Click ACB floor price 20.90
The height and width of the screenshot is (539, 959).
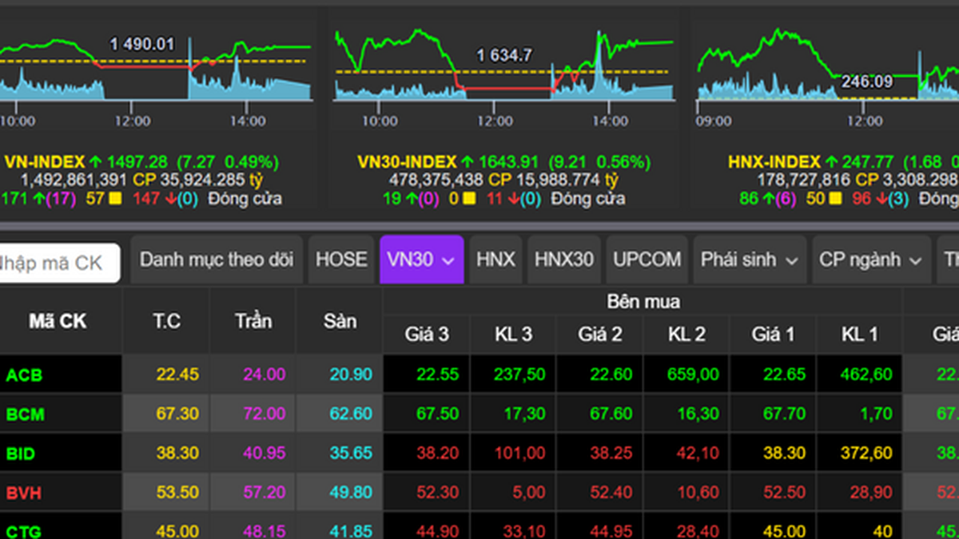350,375
